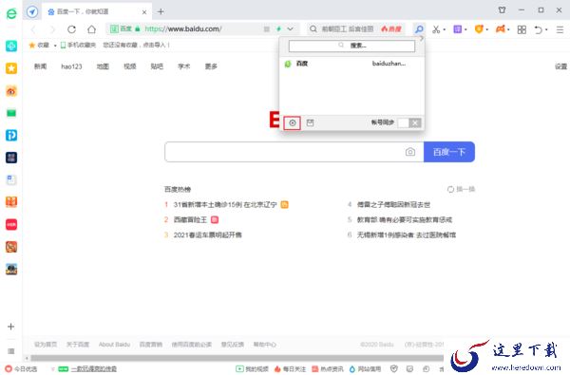Viewport: 570px width, 375px height.
Task: Focus the popup 搜索 search field
Action: (351, 46)
